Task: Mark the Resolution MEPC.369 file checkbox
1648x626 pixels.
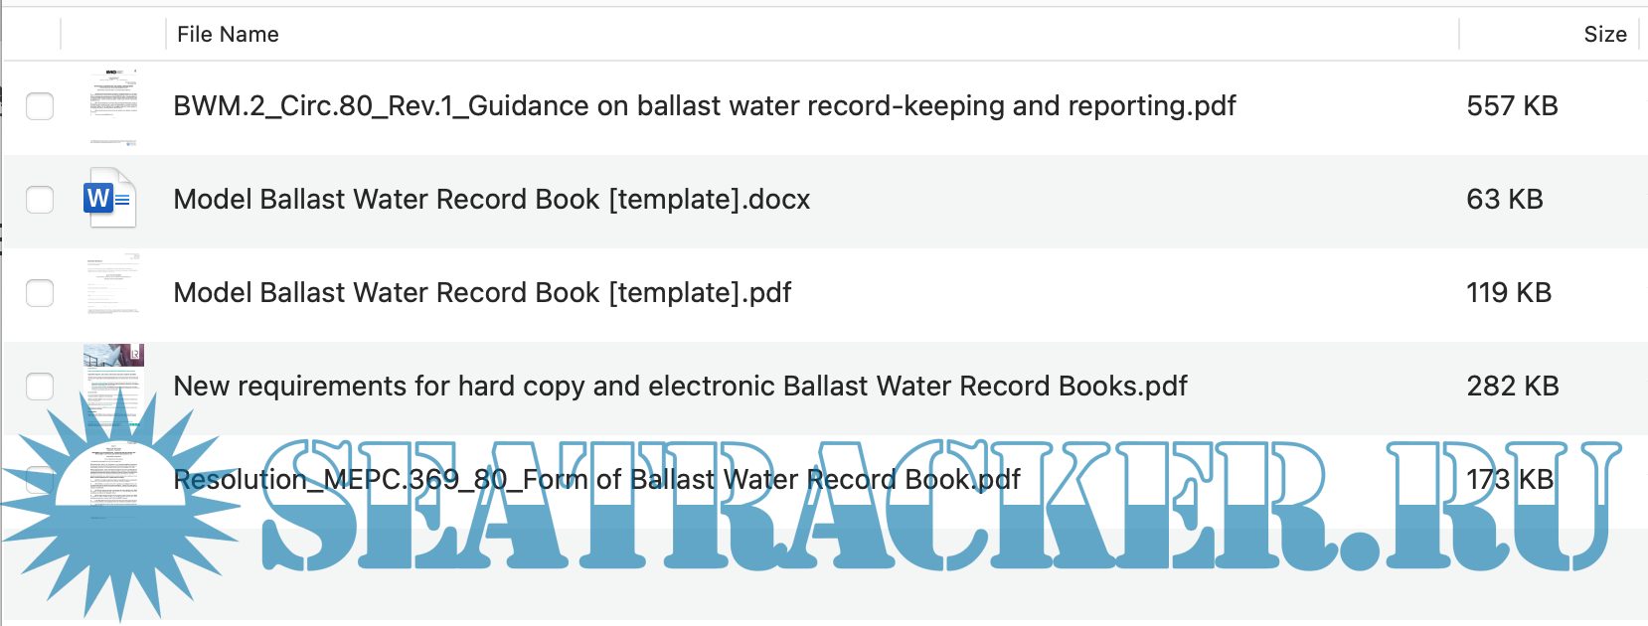Action: coord(38,480)
